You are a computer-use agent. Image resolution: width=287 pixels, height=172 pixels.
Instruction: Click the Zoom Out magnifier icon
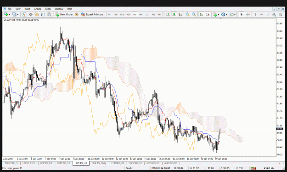194,14
